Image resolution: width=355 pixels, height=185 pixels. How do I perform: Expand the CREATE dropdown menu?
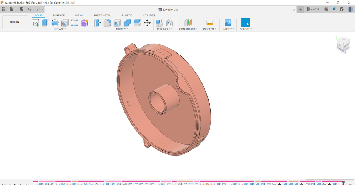click(60, 29)
